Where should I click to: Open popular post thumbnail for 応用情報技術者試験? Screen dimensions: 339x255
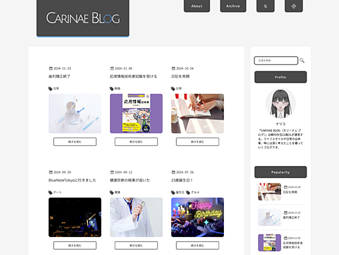coord(270,243)
